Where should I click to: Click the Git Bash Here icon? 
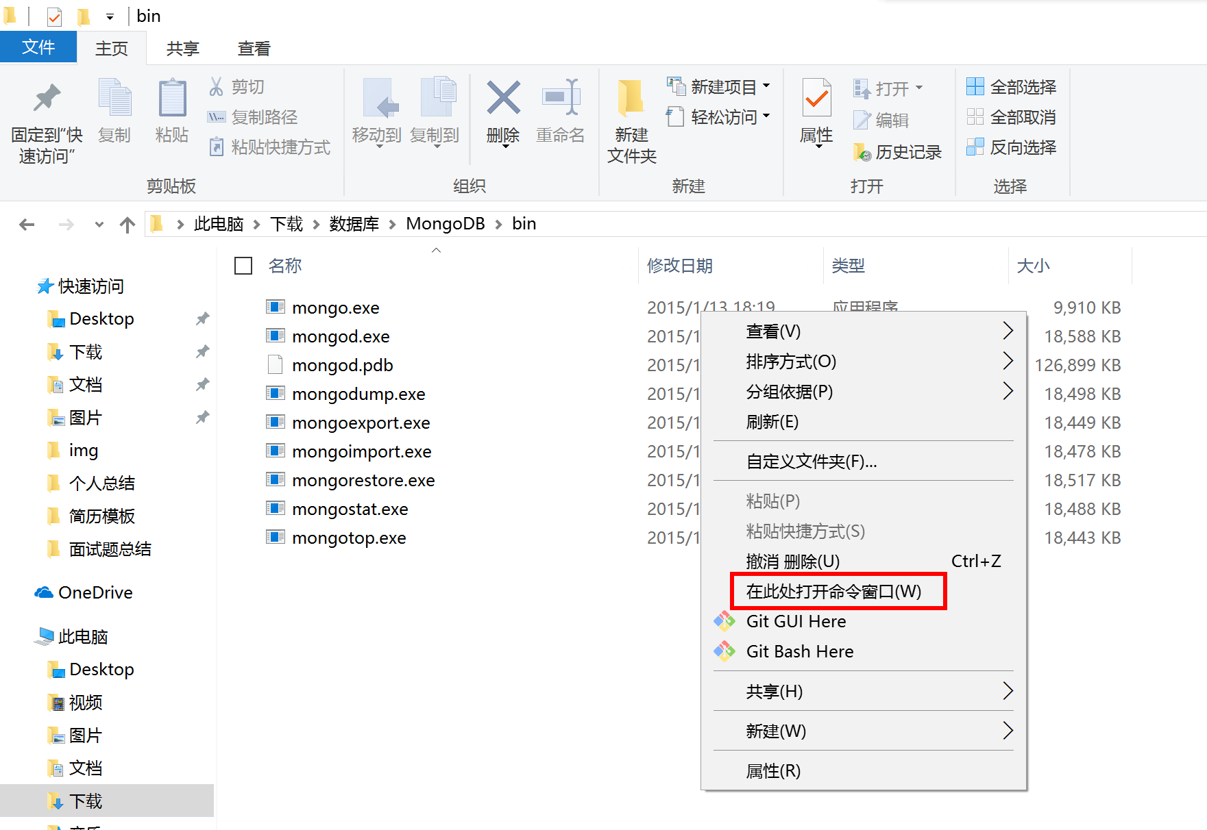click(x=724, y=651)
